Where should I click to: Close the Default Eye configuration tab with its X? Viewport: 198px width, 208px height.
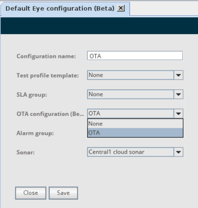tap(121, 8)
